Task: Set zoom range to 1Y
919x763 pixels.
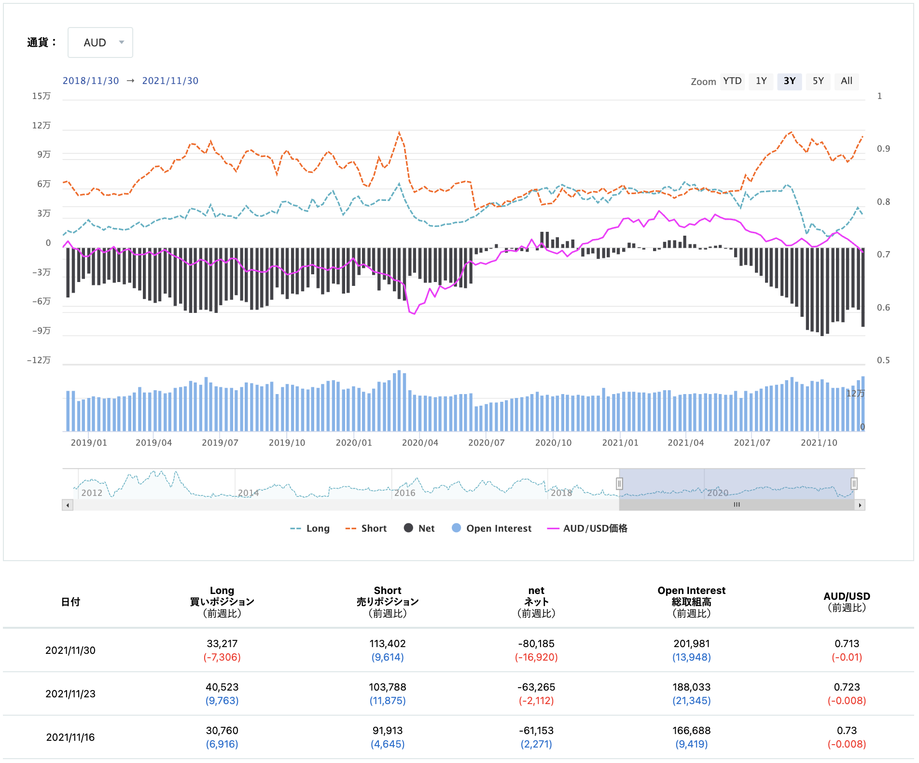Action: pos(761,81)
